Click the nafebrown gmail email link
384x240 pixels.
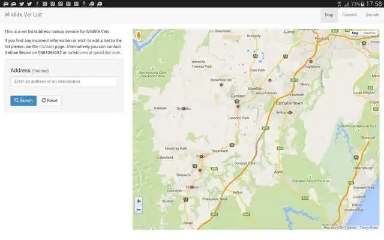pyautogui.click(x=94, y=52)
